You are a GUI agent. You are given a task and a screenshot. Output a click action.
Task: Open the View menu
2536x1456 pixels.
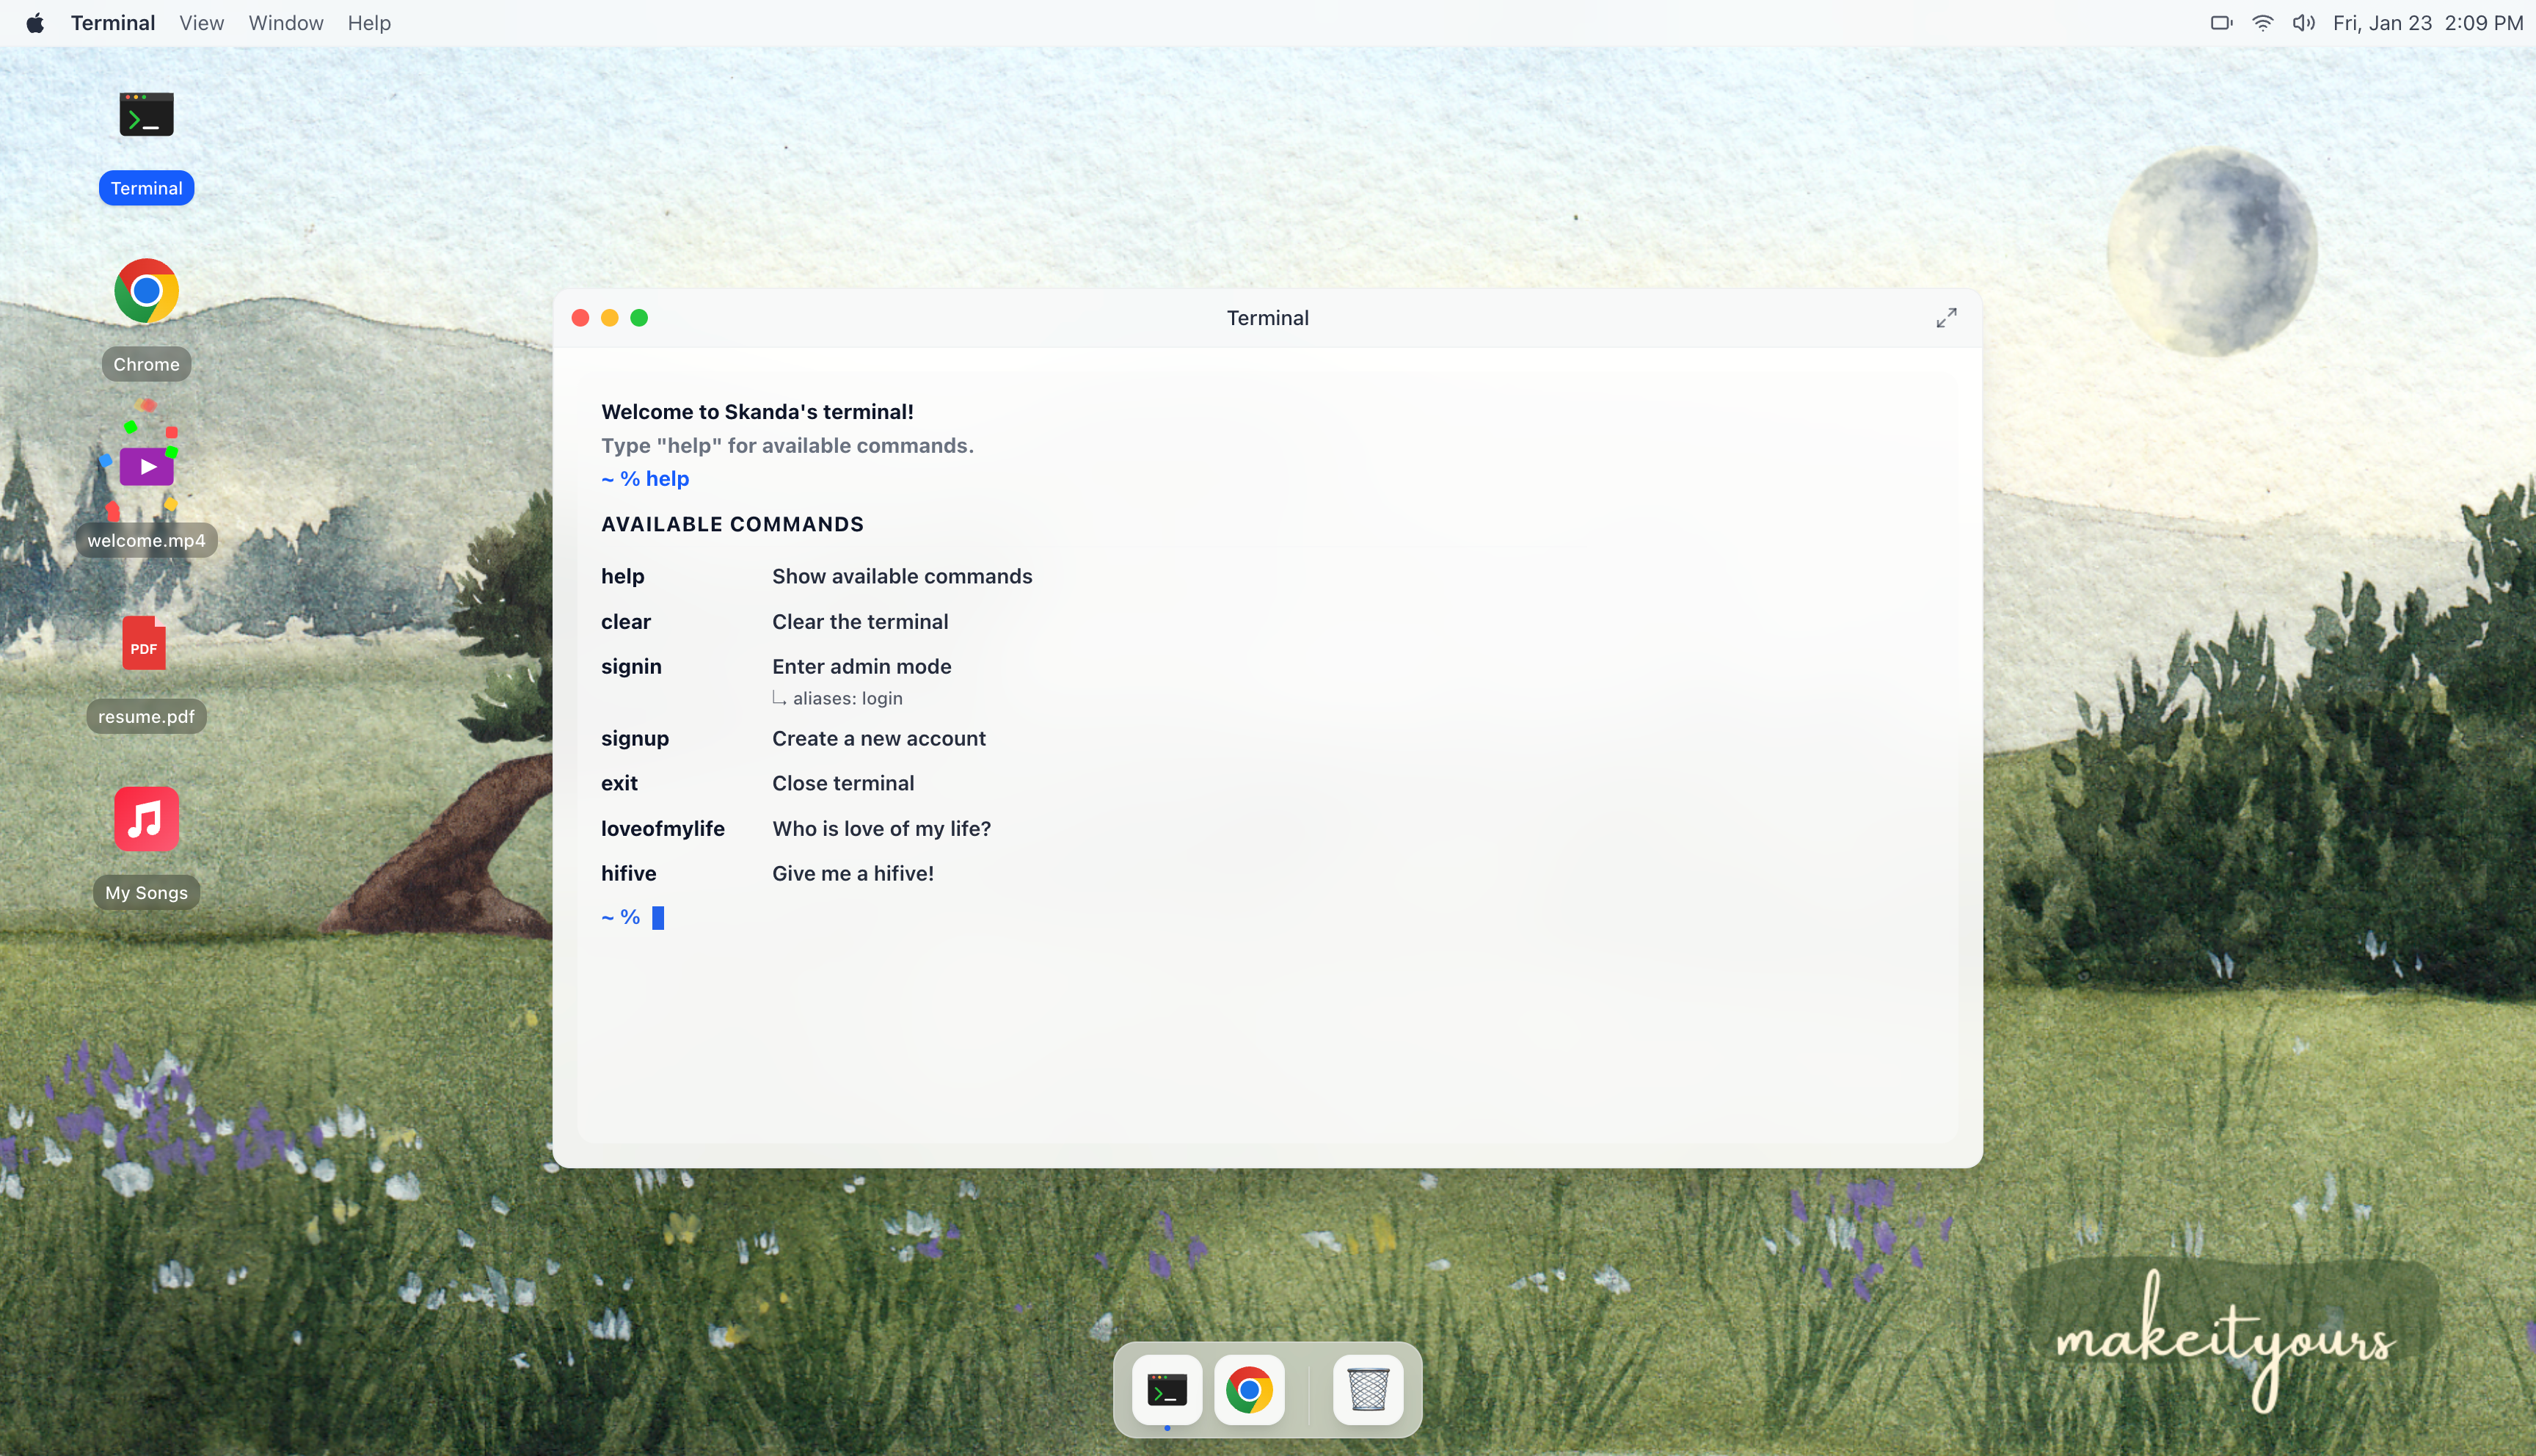tap(201, 23)
